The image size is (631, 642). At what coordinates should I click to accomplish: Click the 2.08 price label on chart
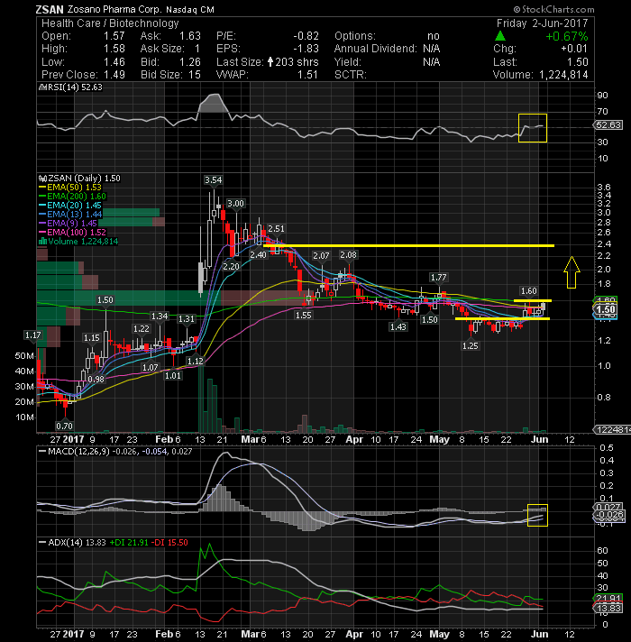(x=348, y=254)
